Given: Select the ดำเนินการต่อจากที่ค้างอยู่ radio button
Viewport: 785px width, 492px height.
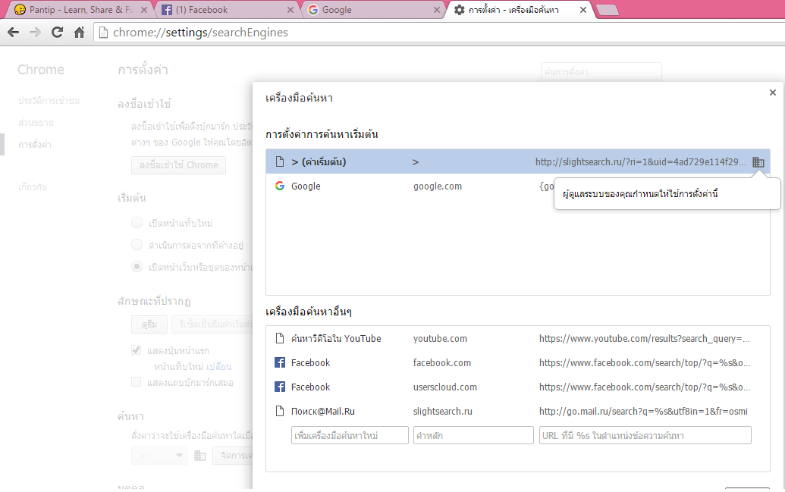Looking at the screenshot, I should (x=137, y=245).
